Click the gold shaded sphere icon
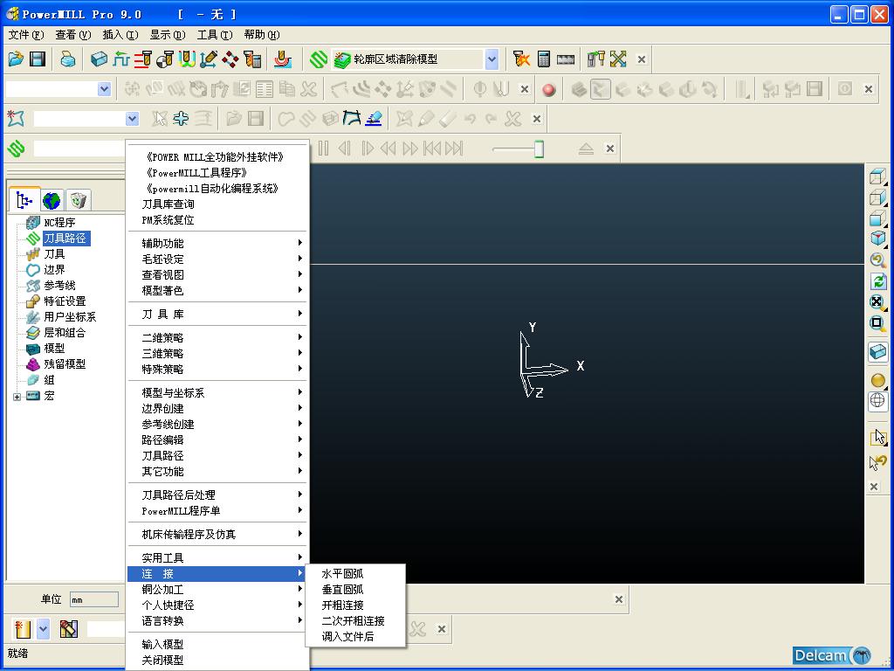The width and height of the screenshot is (894, 671). [x=878, y=380]
